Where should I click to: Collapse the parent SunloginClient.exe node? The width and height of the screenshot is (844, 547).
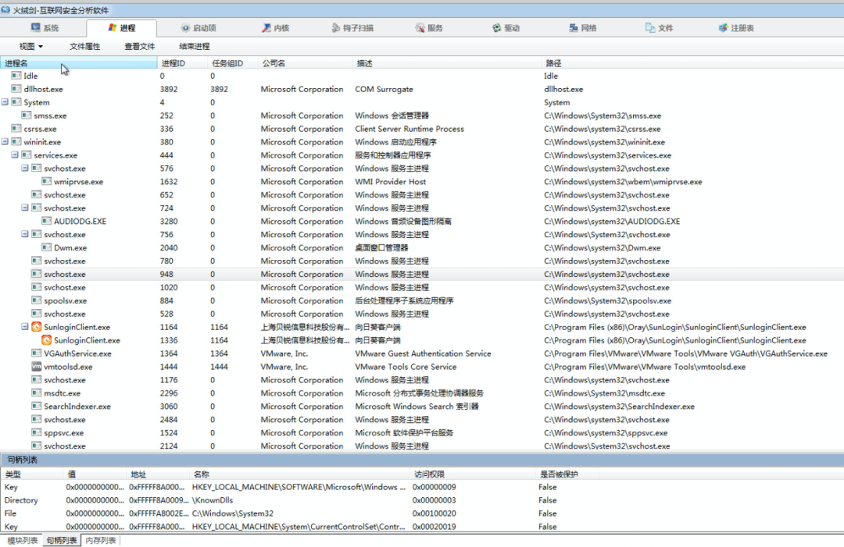[x=25, y=327]
